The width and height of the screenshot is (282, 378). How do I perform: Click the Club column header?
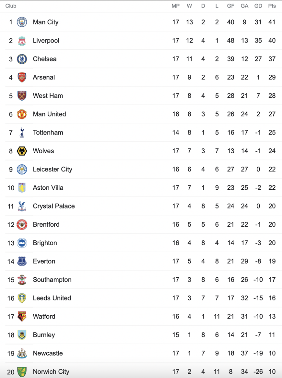point(11,6)
